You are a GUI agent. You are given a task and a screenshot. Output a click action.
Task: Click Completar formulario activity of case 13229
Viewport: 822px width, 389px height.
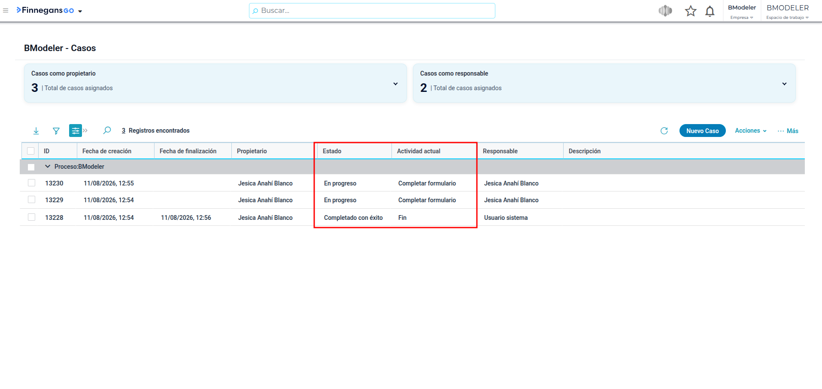click(427, 200)
